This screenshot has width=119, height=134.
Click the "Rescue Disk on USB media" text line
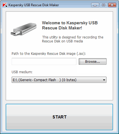tap(62, 41)
